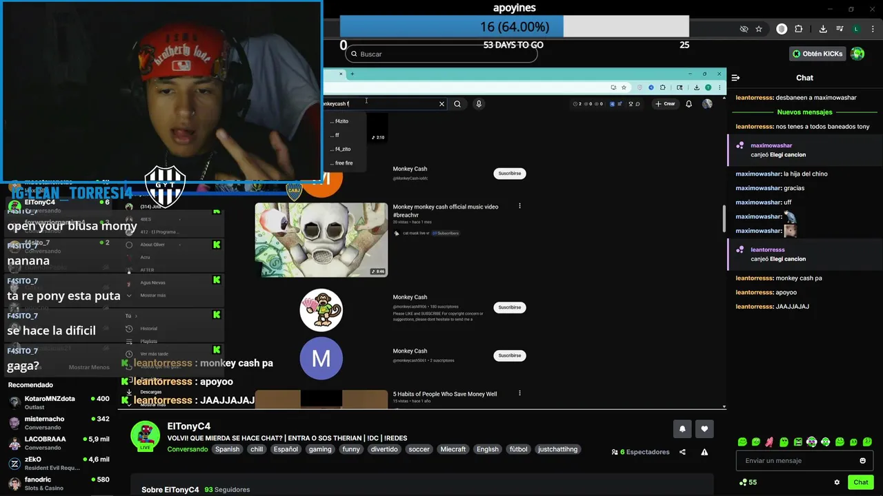Click the channel notification bell button
Screen dimensions: 883x496
(x=682, y=428)
